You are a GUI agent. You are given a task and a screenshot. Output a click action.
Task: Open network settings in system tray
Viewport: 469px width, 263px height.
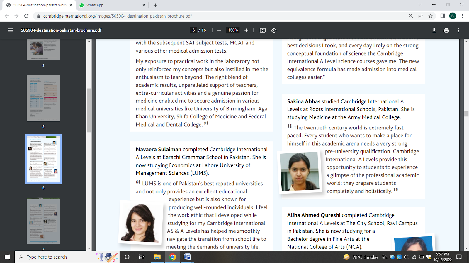click(414, 257)
